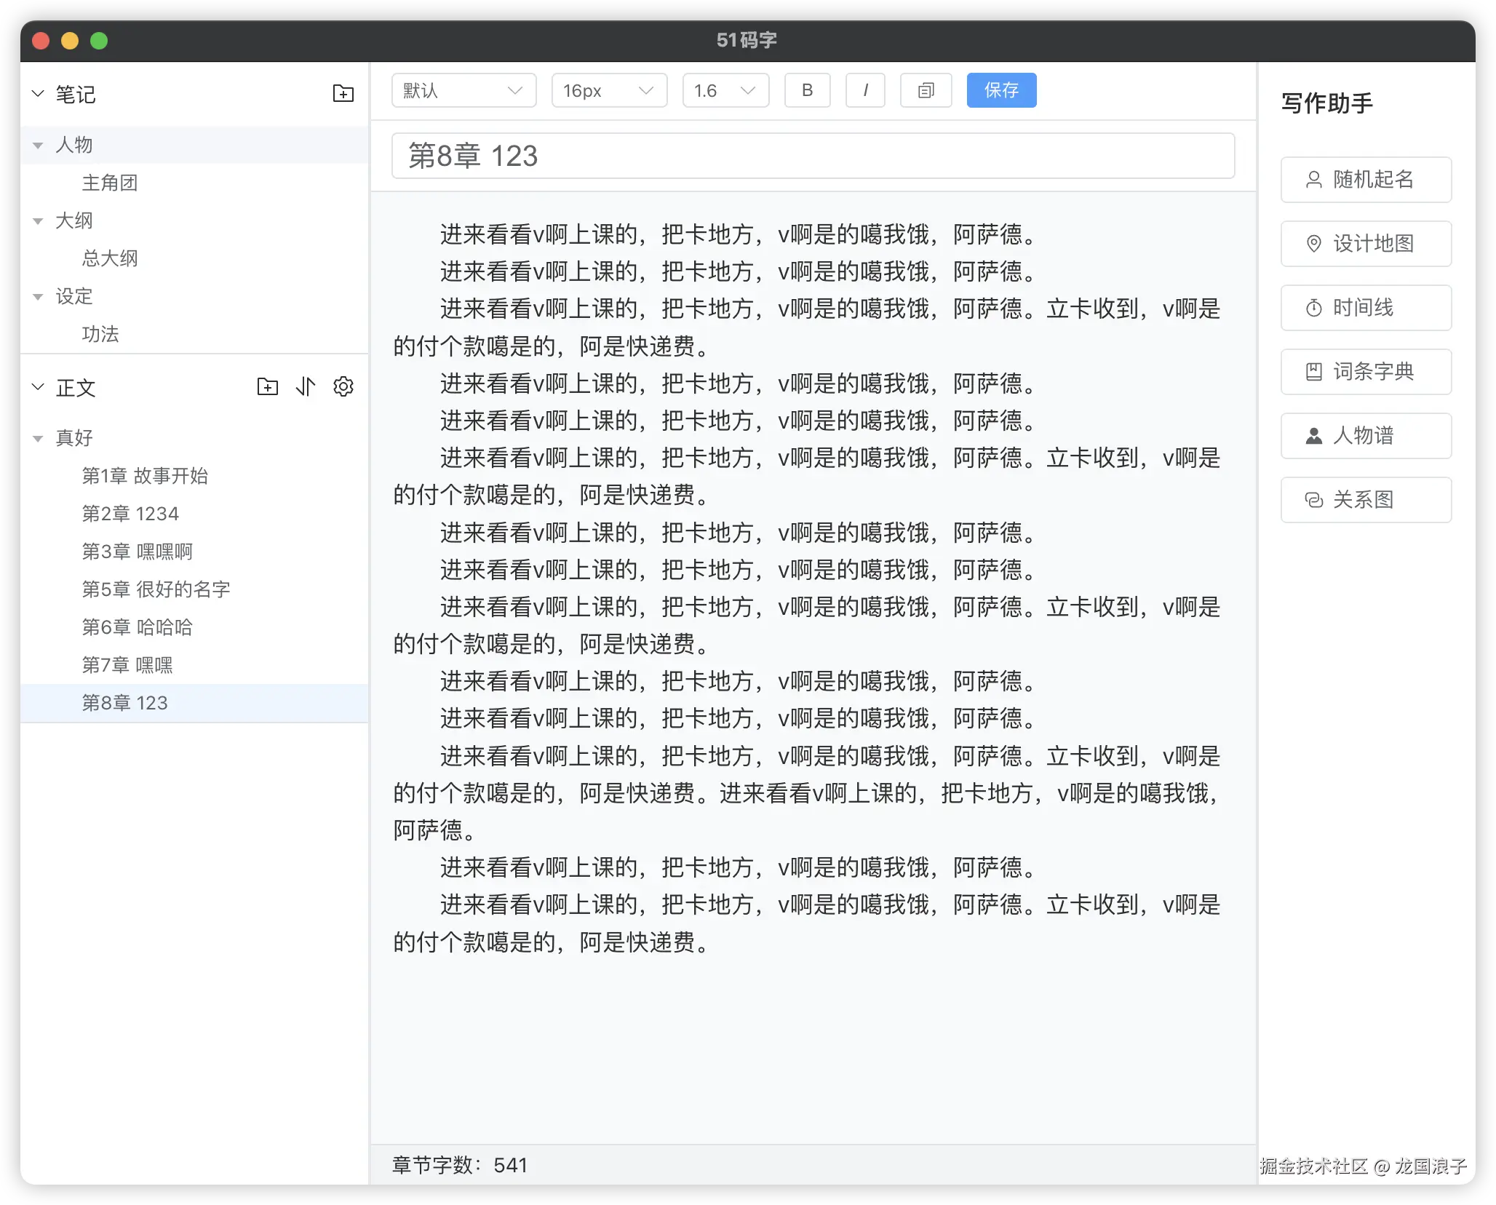Toggle bold formatting with the B button
The height and width of the screenshot is (1205, 1496).
pos(807,90)
